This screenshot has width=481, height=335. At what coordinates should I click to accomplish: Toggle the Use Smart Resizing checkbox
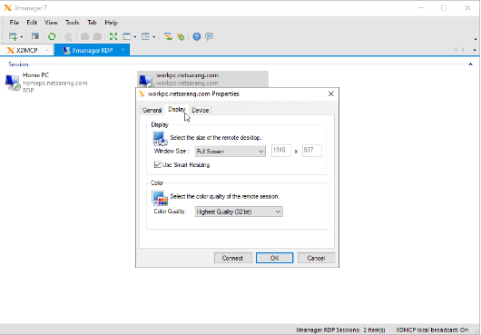click(x=157, y=164)
